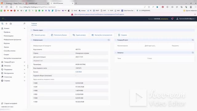
Task: Switch to Старый интерфейс
Action: (x=9, y=104)
